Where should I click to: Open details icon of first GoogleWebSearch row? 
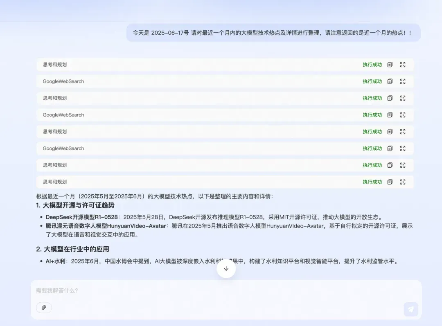390,81
